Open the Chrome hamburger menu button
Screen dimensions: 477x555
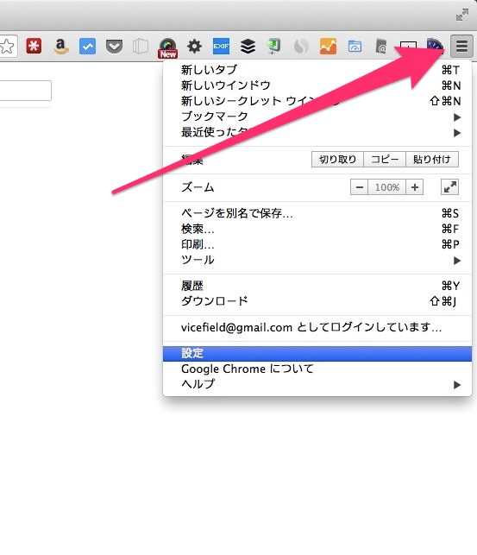(461, 46)
